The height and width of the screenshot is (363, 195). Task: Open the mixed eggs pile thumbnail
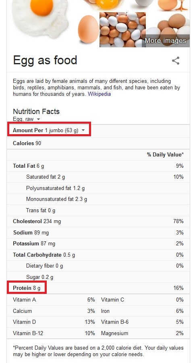pyautogui.click(x=122, y=30)
